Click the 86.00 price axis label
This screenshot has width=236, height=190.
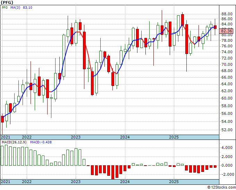click(227, 19)
